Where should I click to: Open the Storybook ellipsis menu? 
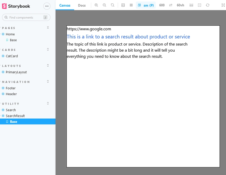point(47,6)
